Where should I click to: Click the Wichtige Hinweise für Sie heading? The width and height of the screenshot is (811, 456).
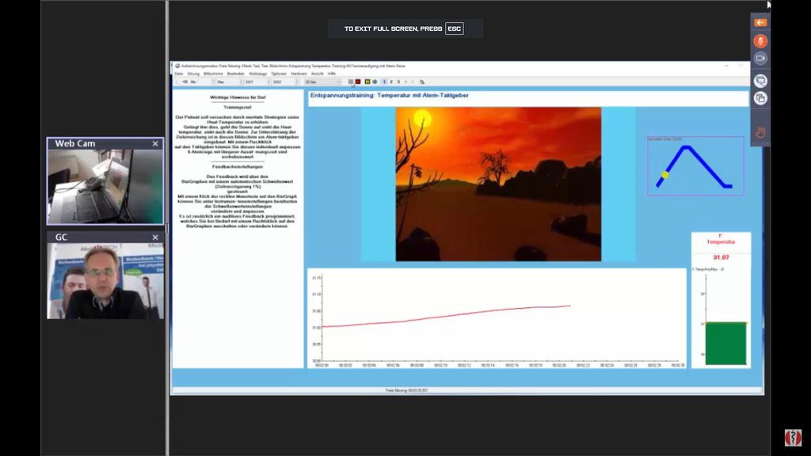[238, 97]
